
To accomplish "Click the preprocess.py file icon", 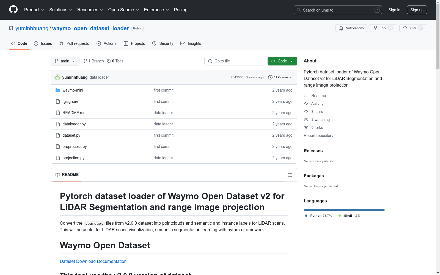I will pyautogui.click(x=58, y=147).
